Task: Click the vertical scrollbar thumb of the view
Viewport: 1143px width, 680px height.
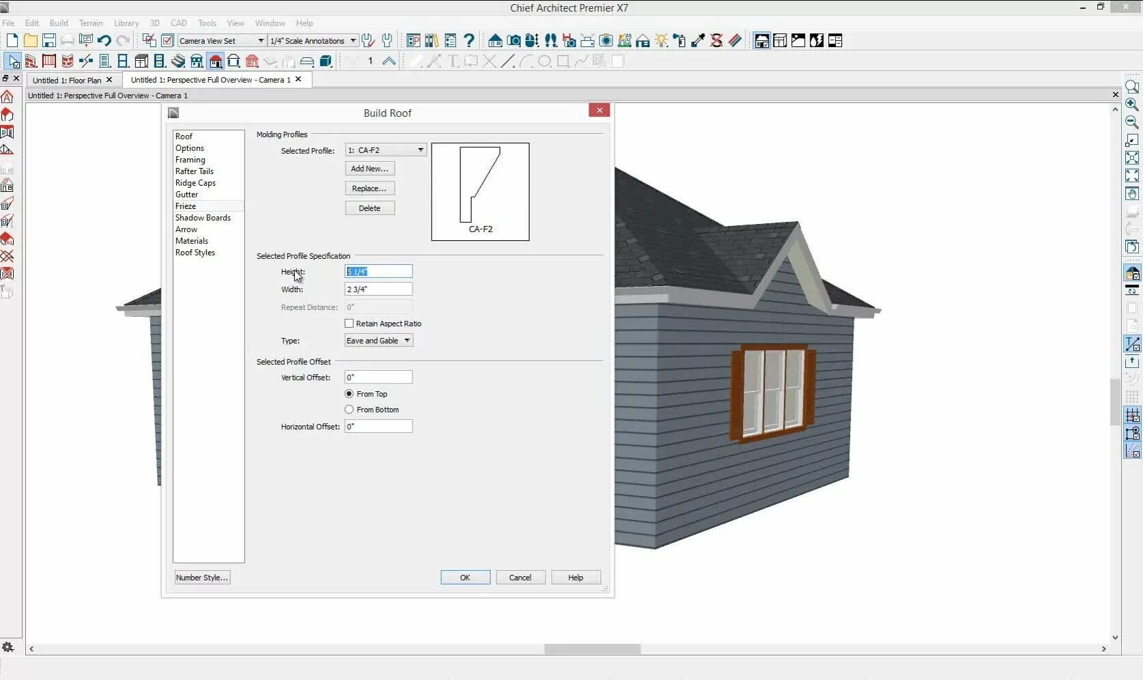Action: 1115,403
